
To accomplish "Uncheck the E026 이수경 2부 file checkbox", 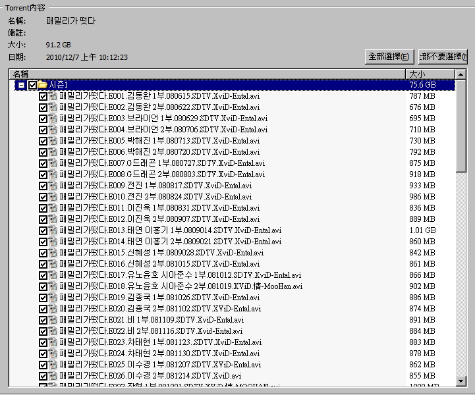I will point(43,377).
